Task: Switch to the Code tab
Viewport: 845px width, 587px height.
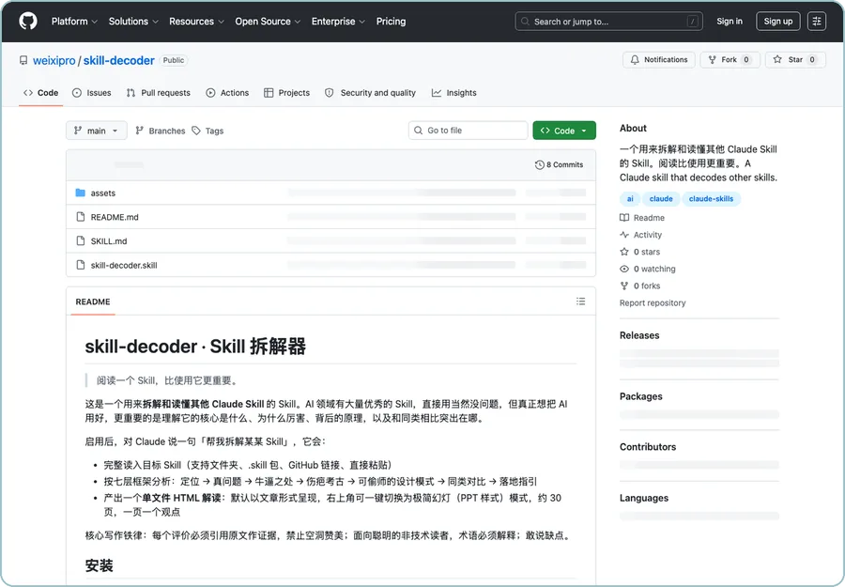Action: tap(41, 93)
